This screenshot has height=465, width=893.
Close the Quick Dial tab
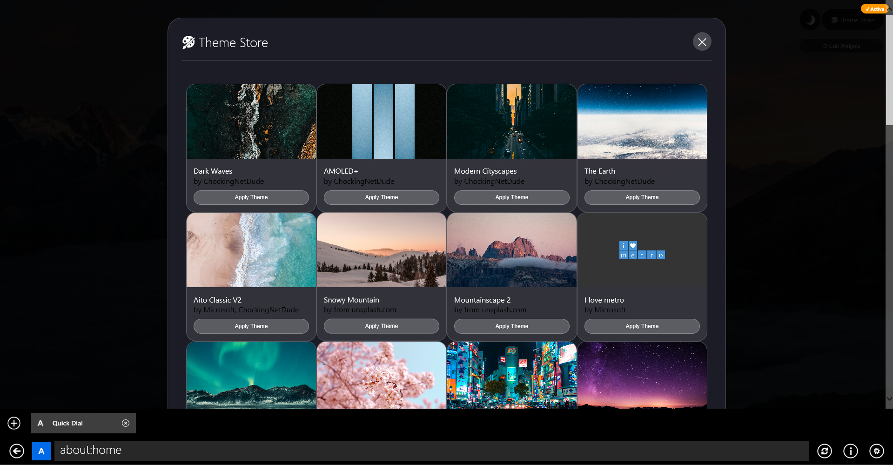click(126, 423)
